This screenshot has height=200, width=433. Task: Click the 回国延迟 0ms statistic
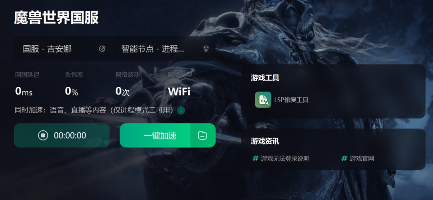[x=27, y=84]
